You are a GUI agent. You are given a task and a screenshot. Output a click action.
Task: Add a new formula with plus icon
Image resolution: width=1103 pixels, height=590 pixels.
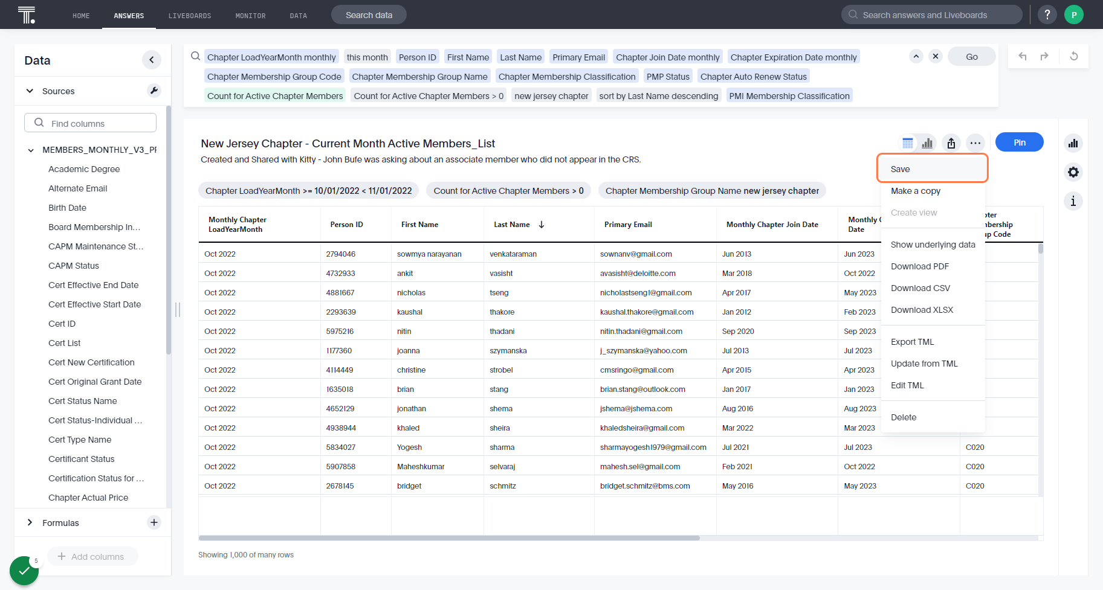pos(154,522)
